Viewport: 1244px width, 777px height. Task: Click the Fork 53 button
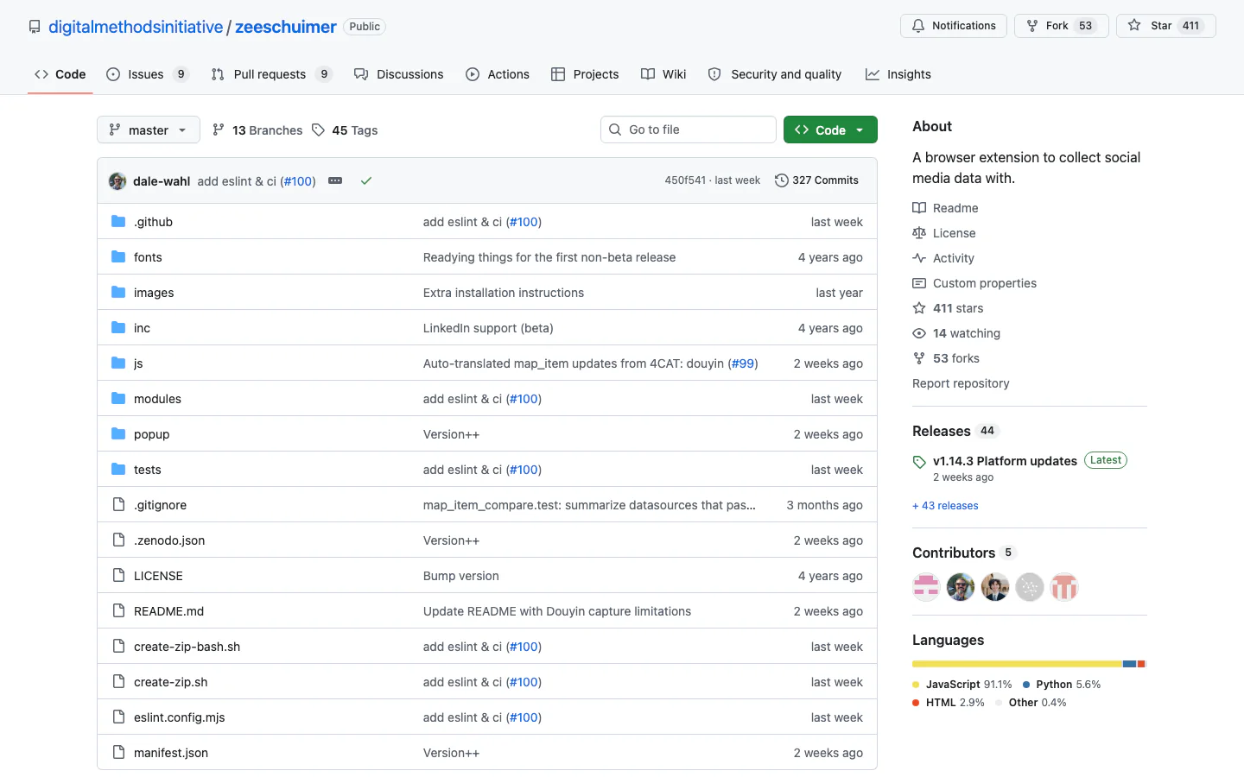click(1062, 26)
